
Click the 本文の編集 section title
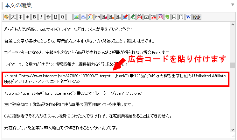tap(18, 5)
